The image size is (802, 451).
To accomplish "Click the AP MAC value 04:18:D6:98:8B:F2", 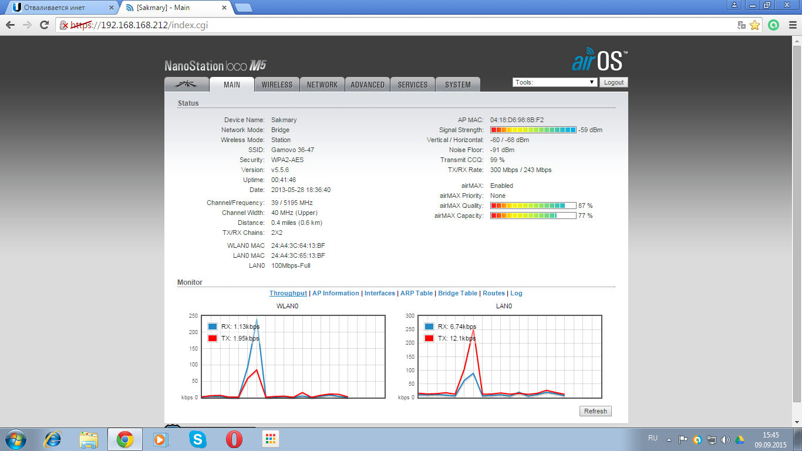I will (x=517, y=120).
